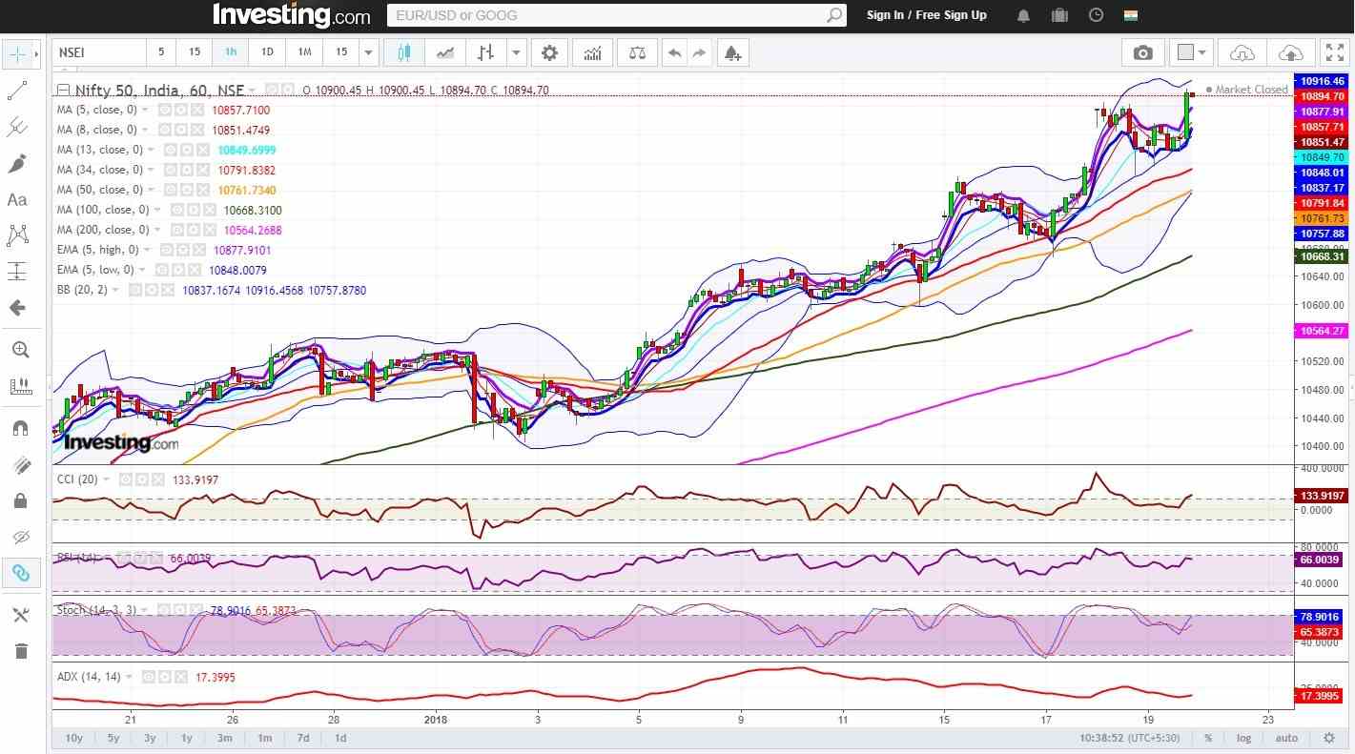Toggle lock all drawing tools

20,500
